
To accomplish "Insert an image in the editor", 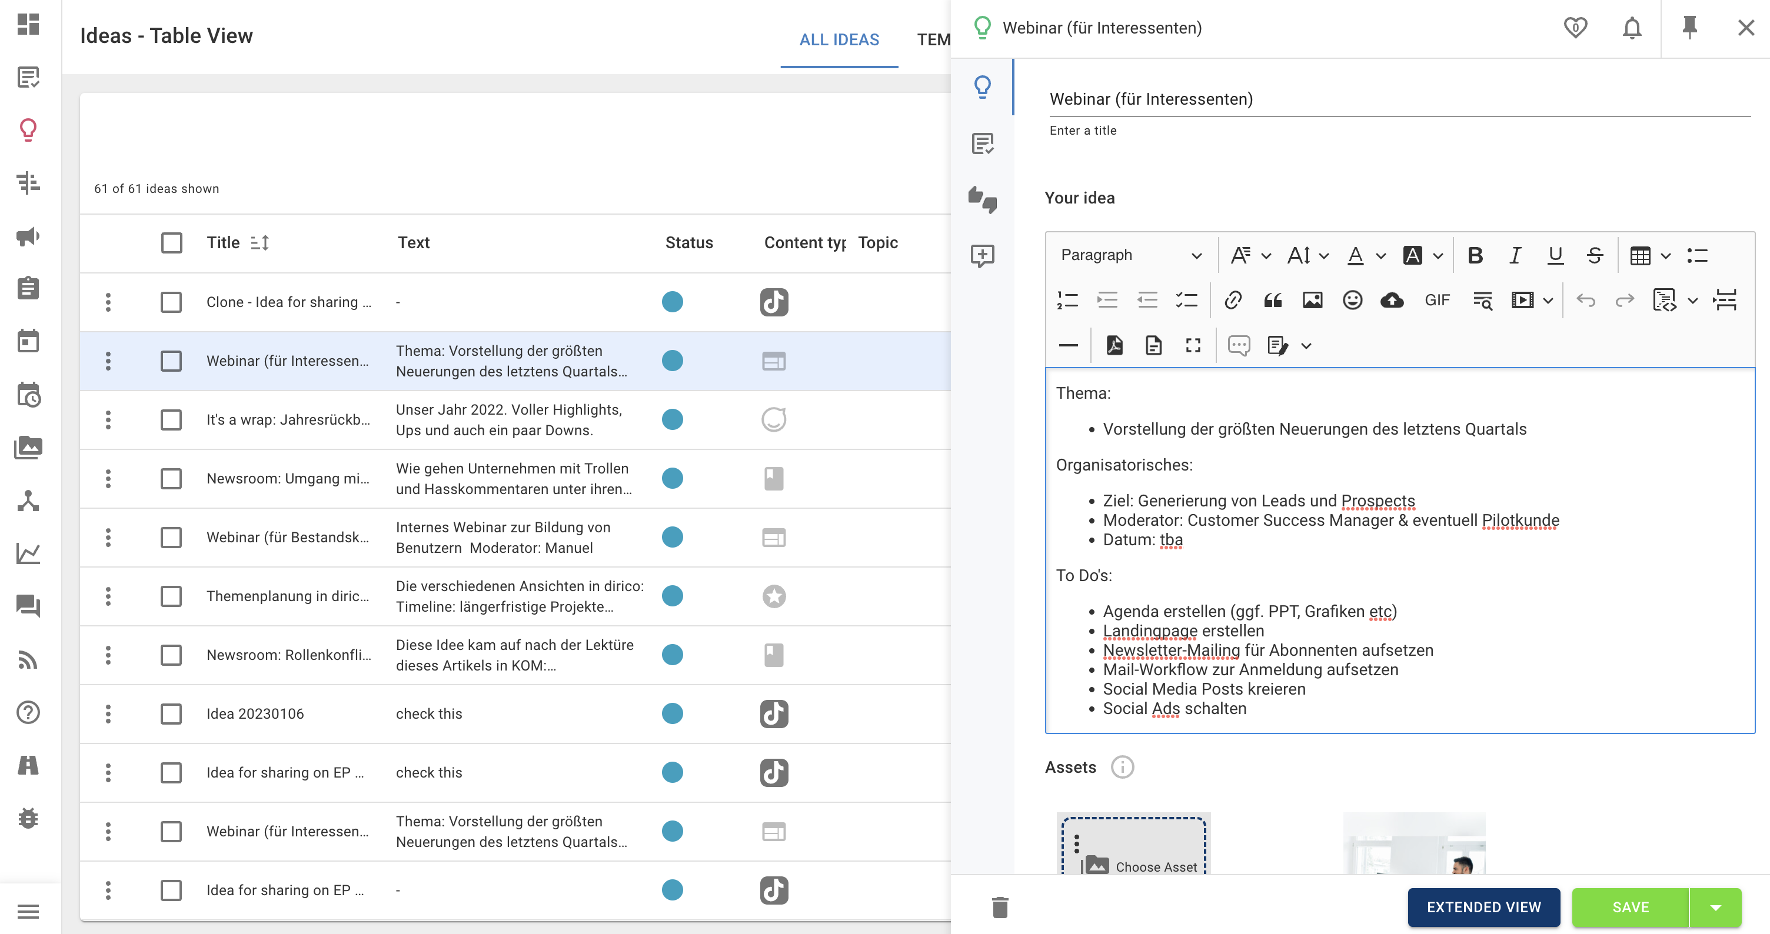I will (1312, 300).
